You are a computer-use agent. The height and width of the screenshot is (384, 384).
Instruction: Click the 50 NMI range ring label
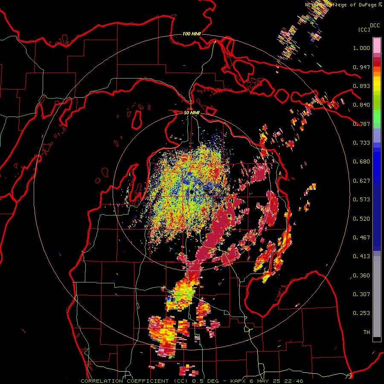point(192,113)
